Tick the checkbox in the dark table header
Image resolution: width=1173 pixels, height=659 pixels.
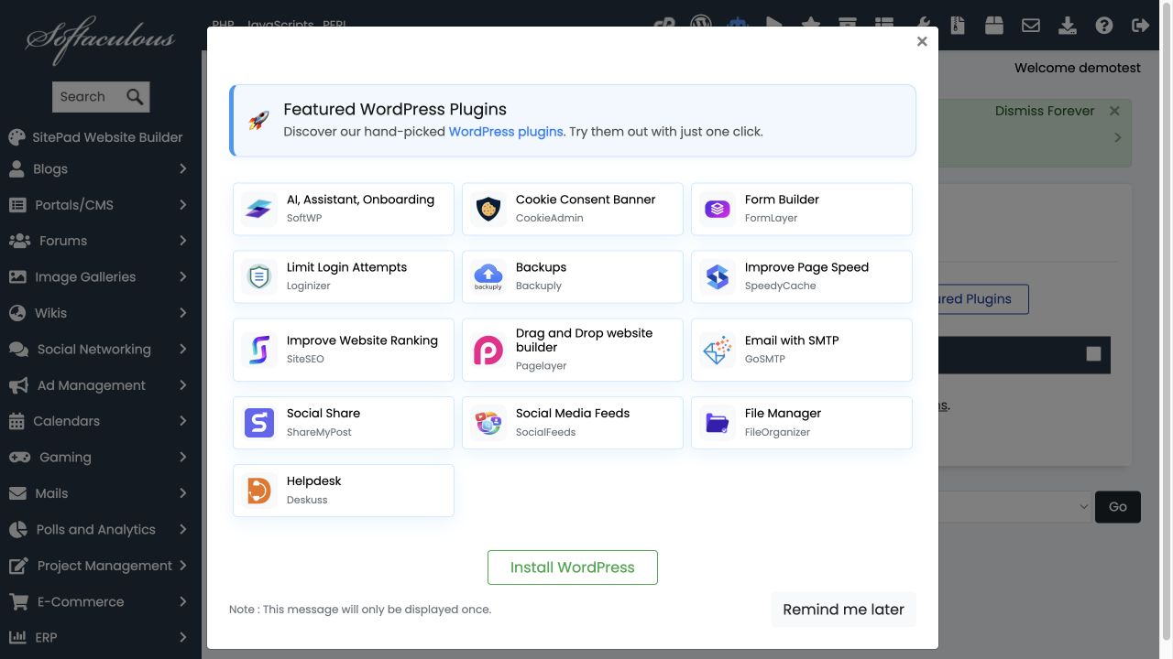(x=1093, y=354)
